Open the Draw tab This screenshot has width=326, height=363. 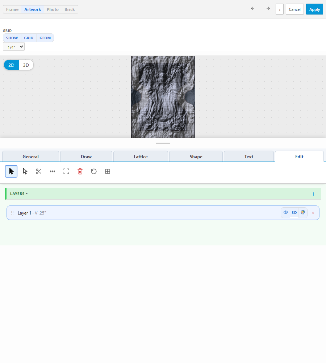click(x=86, y=157)
